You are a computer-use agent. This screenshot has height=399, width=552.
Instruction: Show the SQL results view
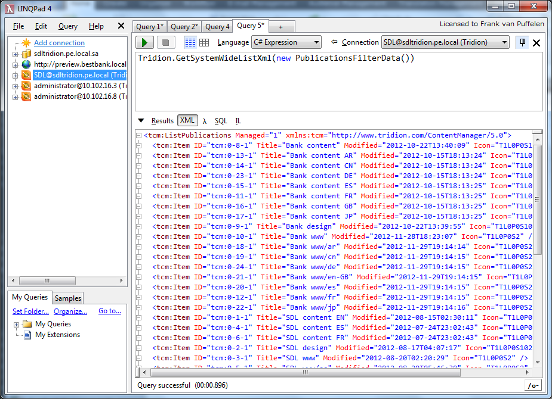pyautogui.click(x=221, y=121)
